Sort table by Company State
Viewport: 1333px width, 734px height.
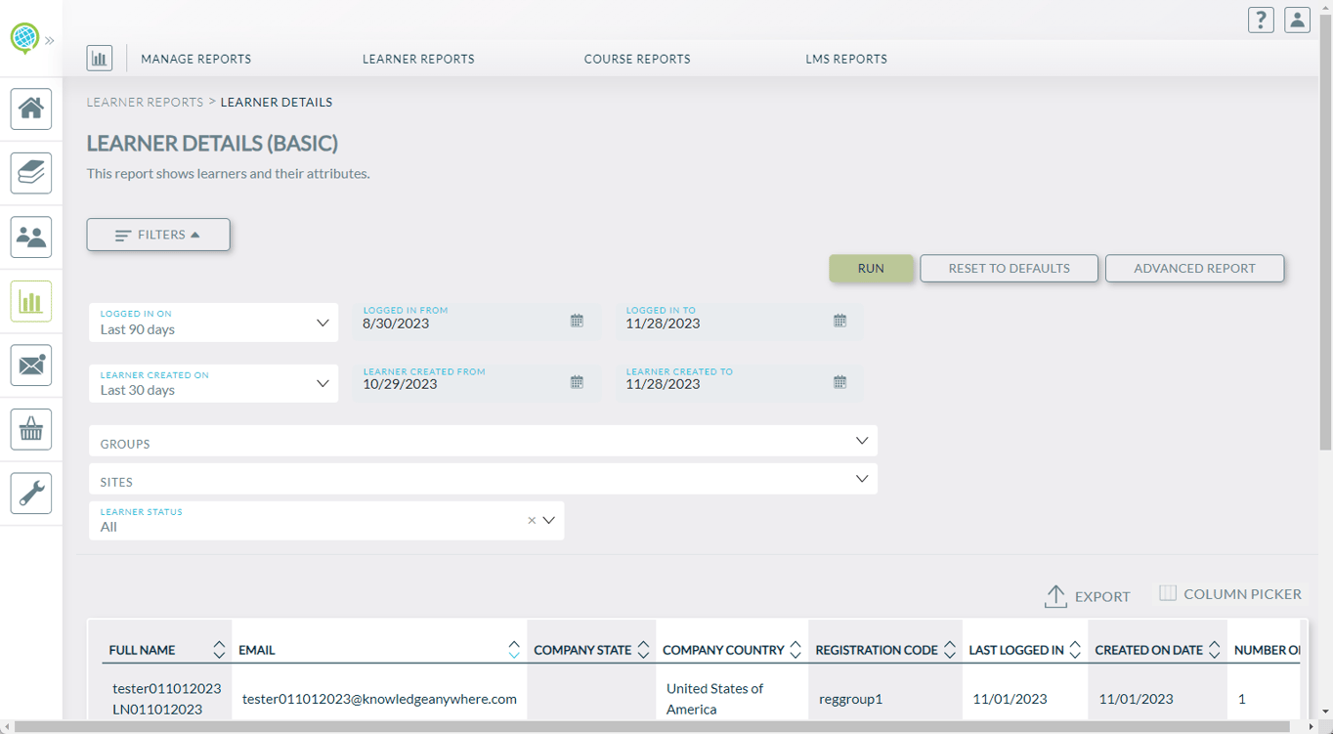click(x=643, y=650)
